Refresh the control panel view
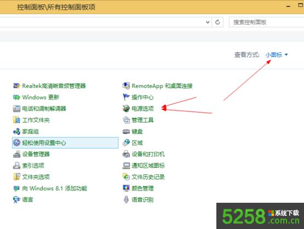The height and width of the screenshot is (229, 304). 217,22
